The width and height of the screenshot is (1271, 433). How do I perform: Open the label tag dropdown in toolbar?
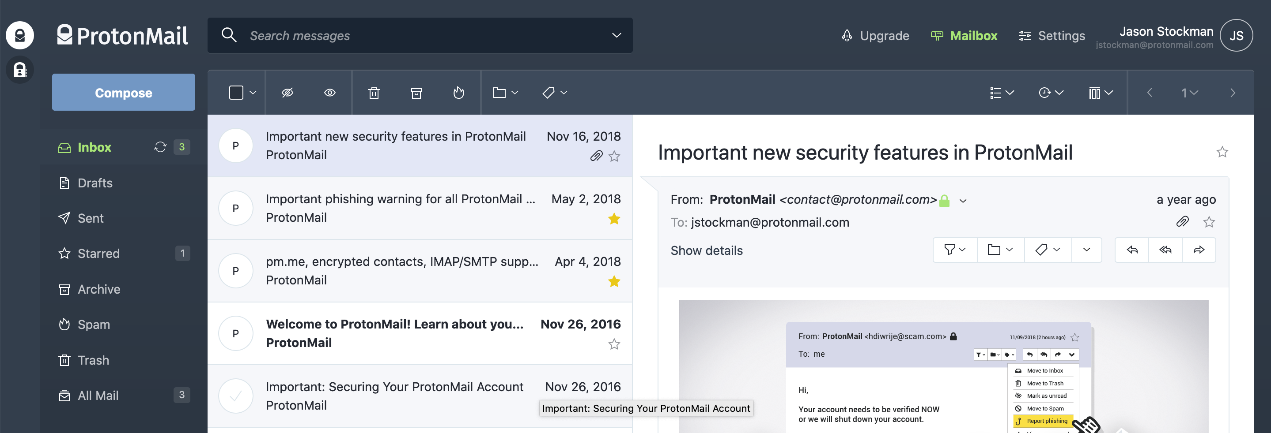click(x=555, y=93)
